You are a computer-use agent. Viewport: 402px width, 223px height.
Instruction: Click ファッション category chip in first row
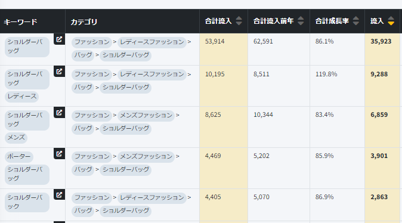(x=92, y=42)
